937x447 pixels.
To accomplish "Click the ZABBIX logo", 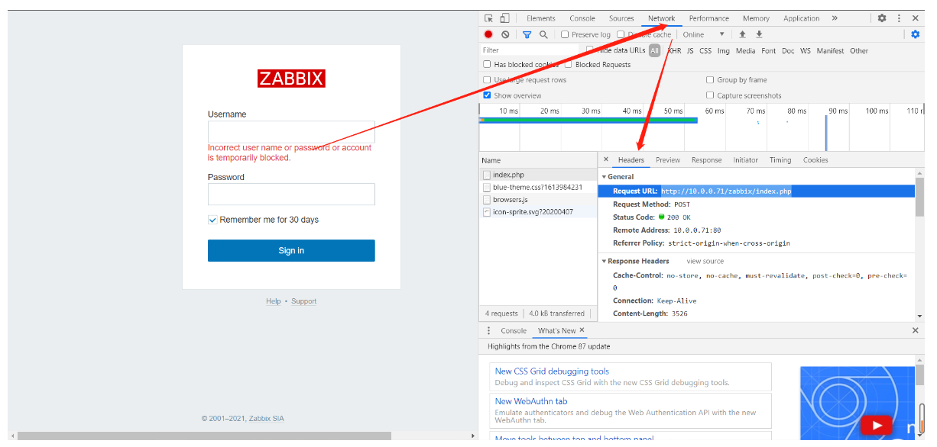I will (291, 78).
